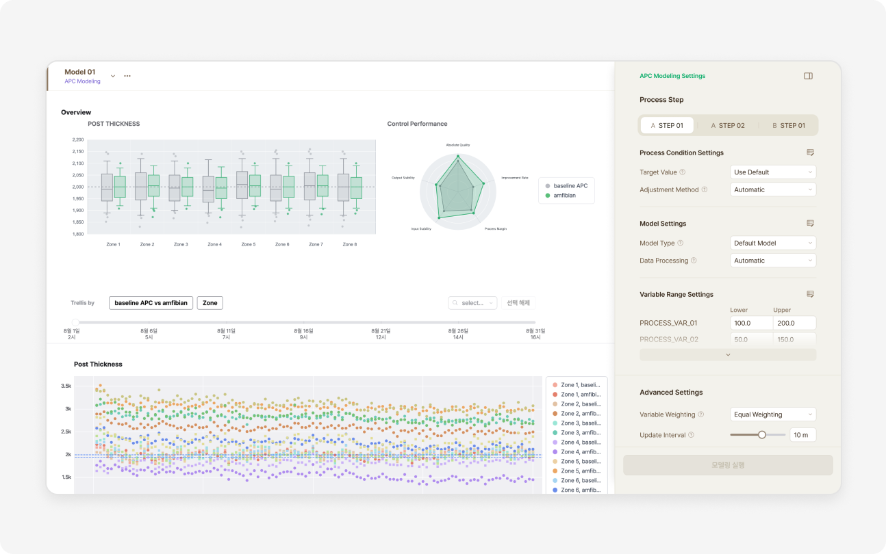Click the 선택 해제 button

coord(518,303)
